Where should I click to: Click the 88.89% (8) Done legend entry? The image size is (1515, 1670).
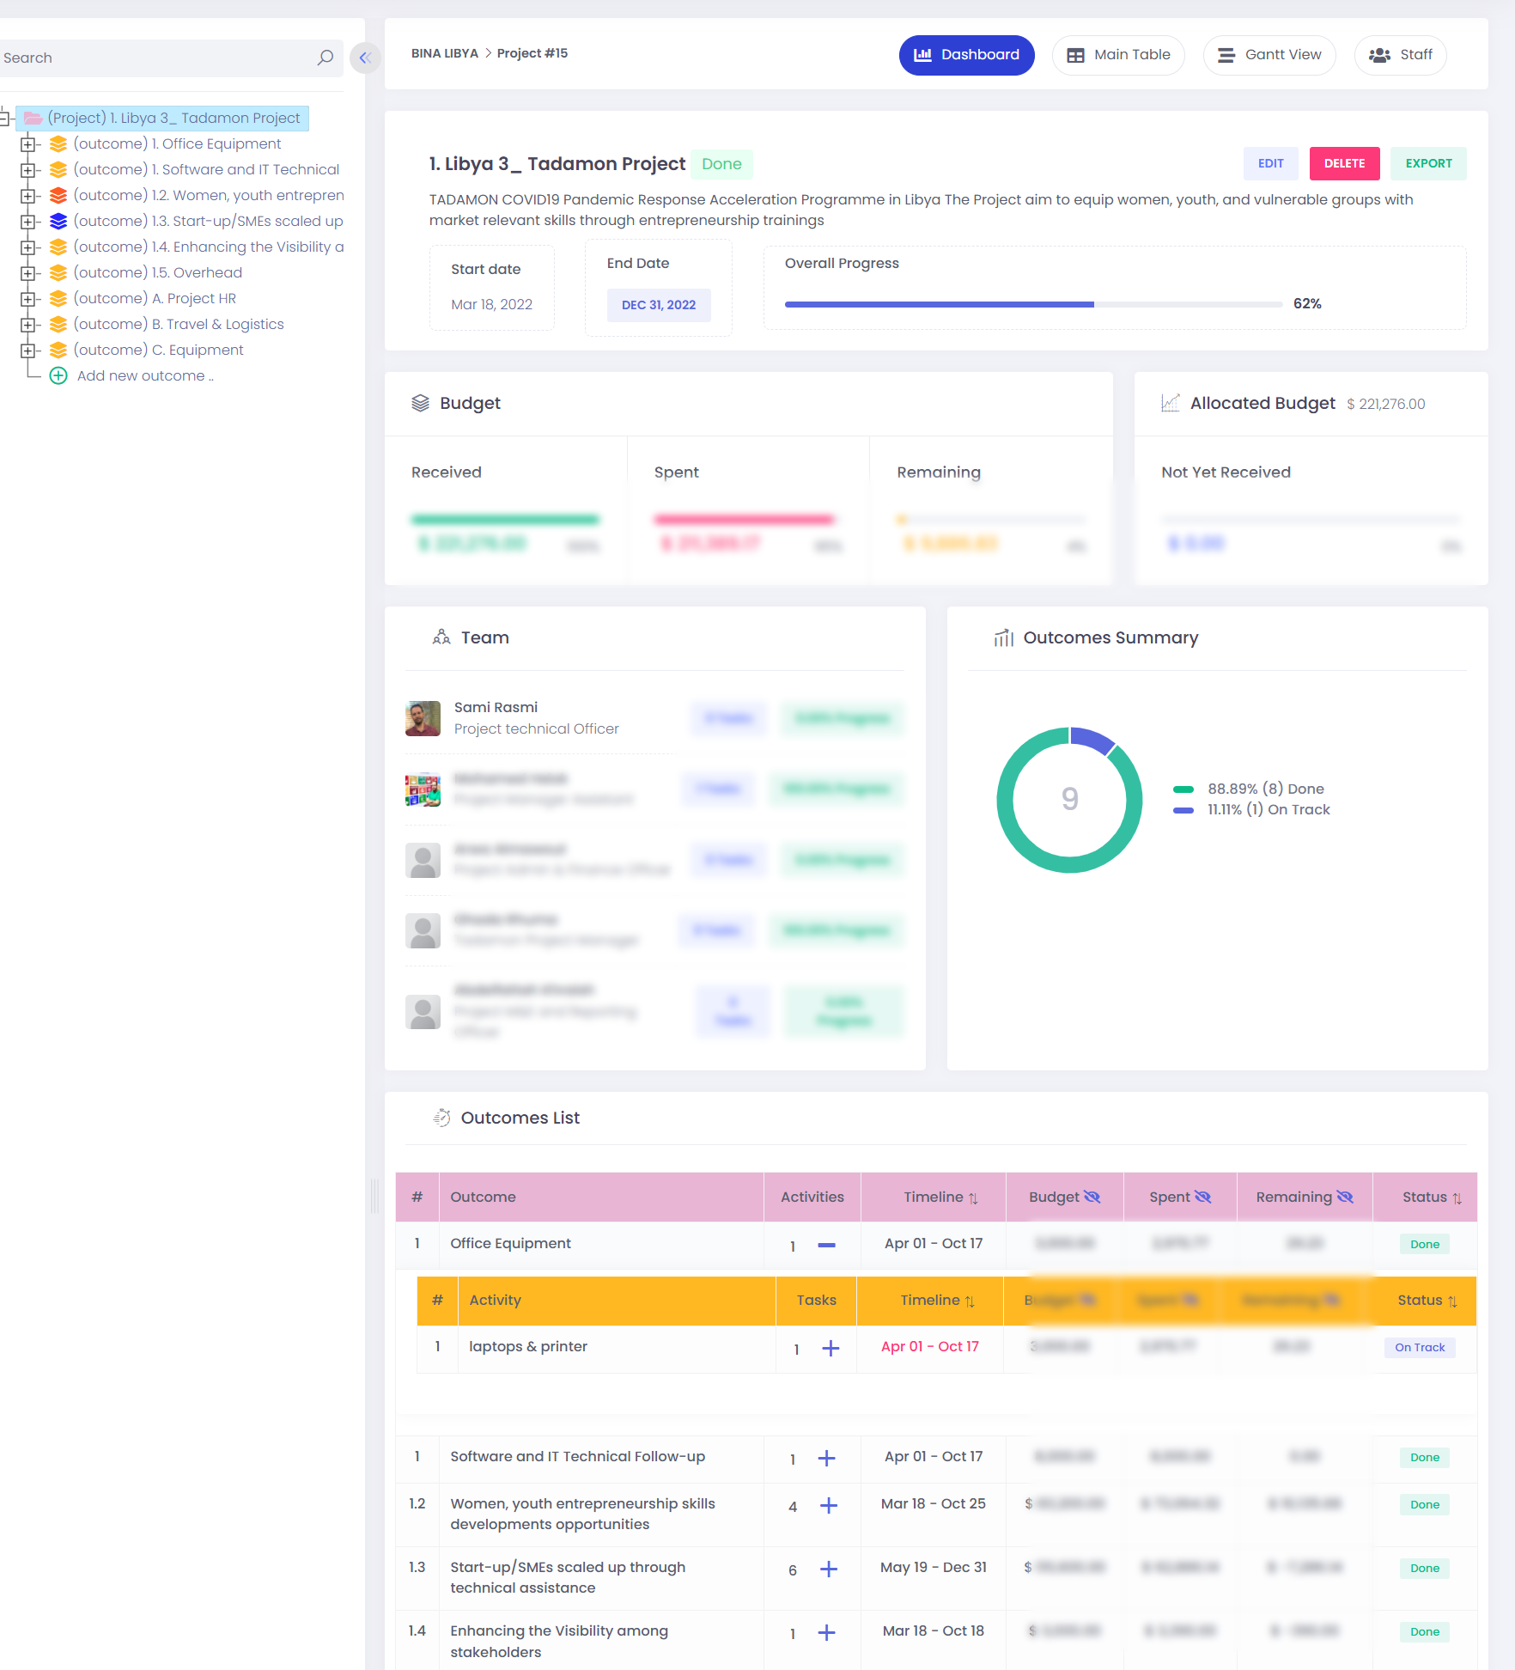1248,789
